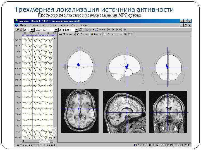Minimize the inner document window
Viewport: 201px width, 151px height.
182,25
